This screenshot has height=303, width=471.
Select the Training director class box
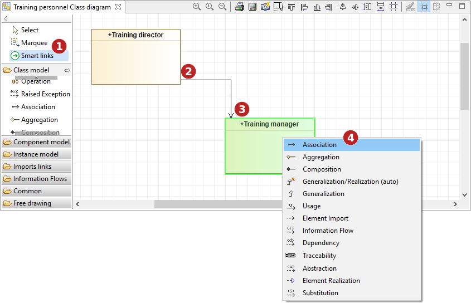coord(136,57)
